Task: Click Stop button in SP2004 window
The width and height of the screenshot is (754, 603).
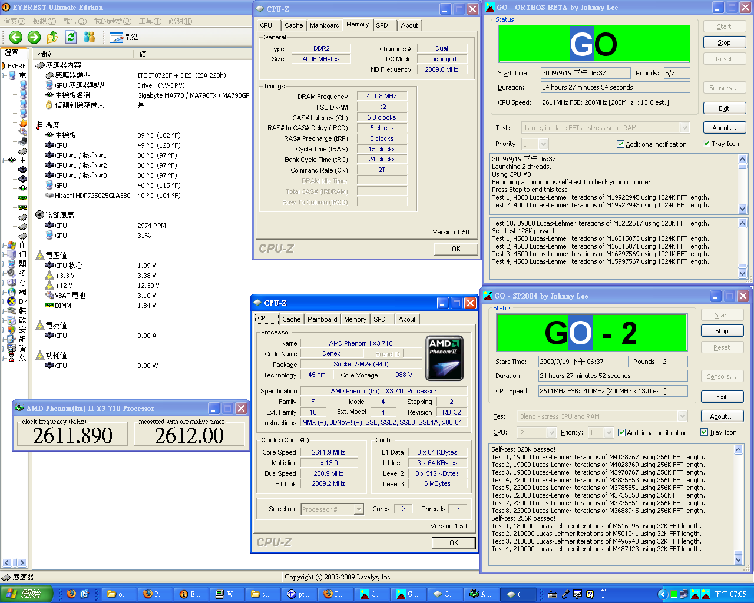Action: (x=722, y=331)
